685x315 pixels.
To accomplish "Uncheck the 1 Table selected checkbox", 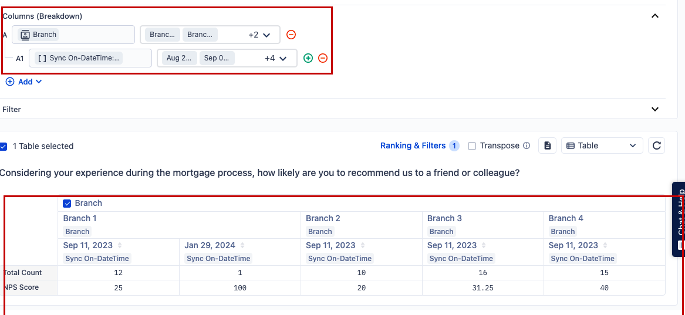I will point(4,146).
